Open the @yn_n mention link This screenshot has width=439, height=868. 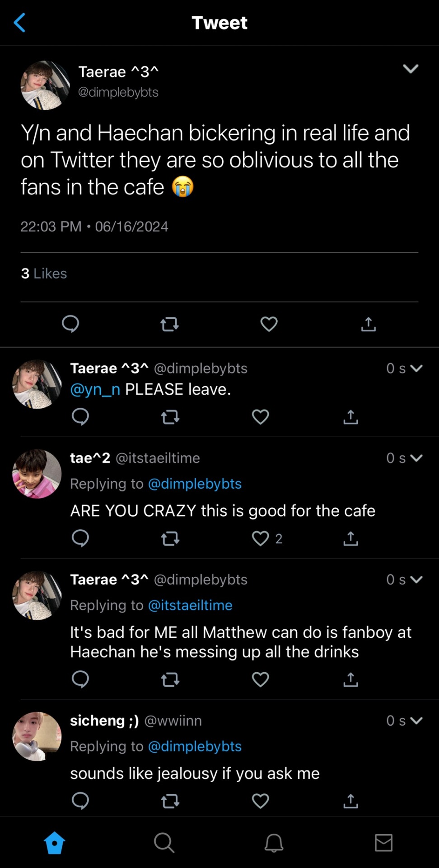[95, 389]
